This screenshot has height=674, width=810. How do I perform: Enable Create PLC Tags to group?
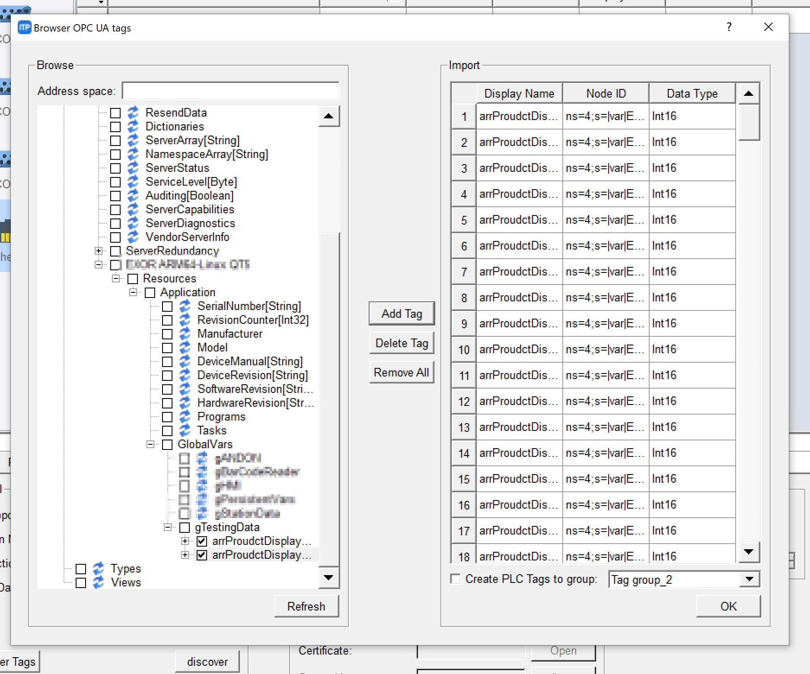[x=456, y=579]
